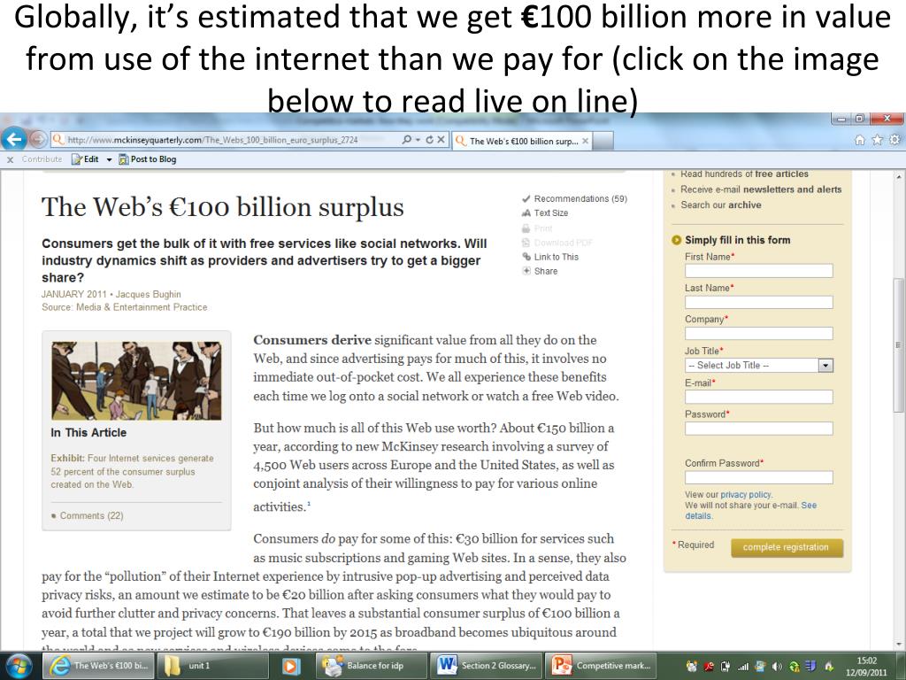
Task: Click the E-mail field
Action: coord(758,396)
